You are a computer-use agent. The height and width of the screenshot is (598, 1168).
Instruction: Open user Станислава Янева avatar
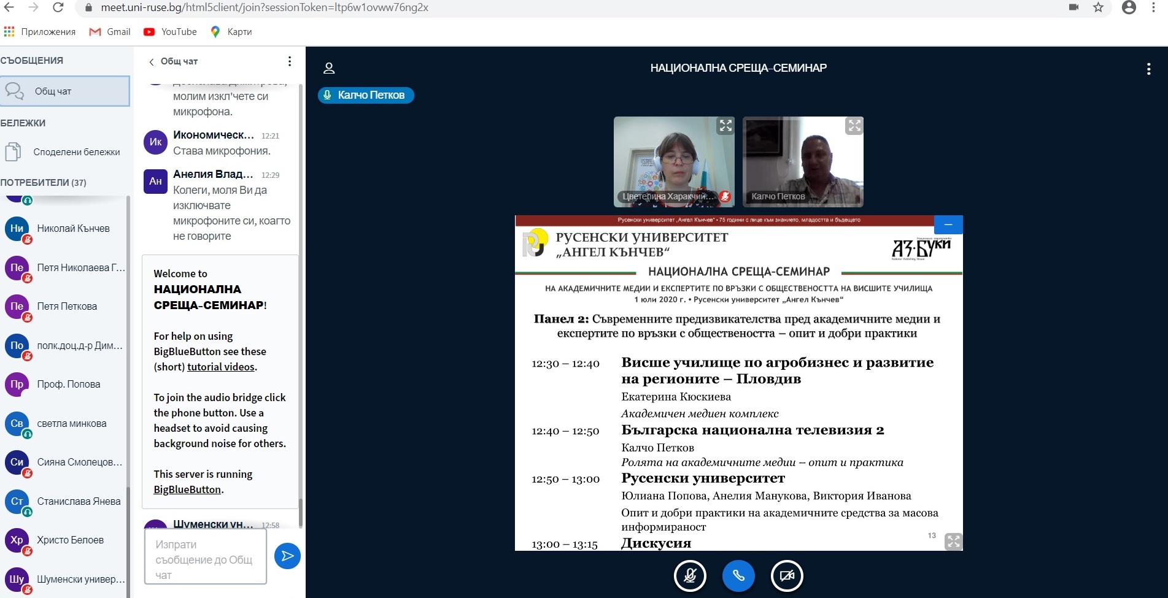pyautogui.click(x=17, y=502)
